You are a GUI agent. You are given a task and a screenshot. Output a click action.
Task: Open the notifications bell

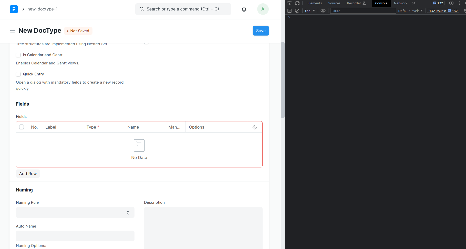244,9
